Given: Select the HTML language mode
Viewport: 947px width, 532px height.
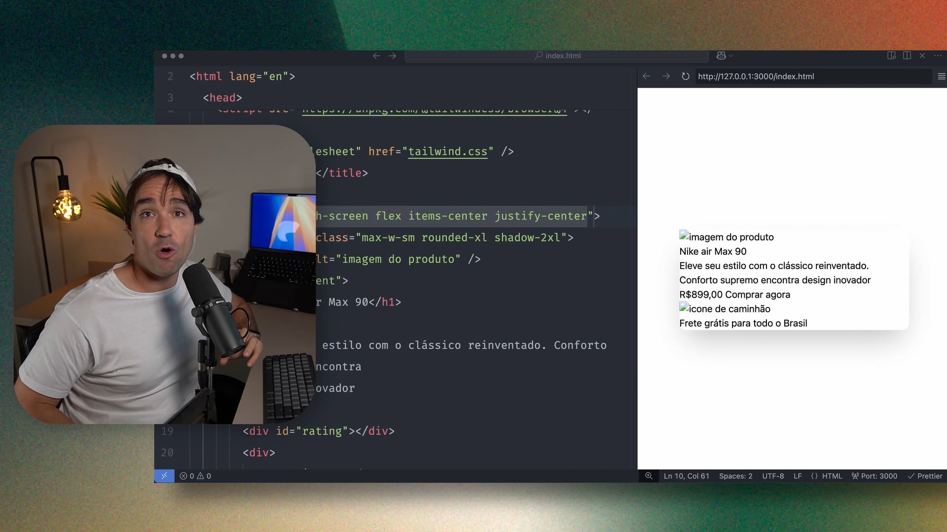Looking at the screenshot, I should click(x=827, y=476).
